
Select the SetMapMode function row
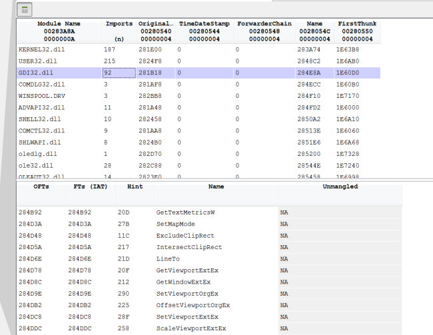[209, 224]
